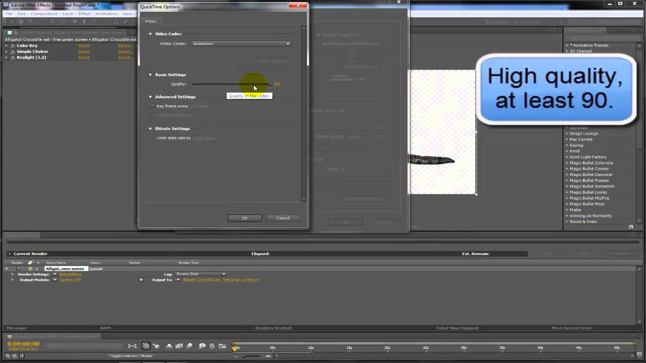This screenshot has width=646, height=363.
Task: Enable the Key frame every checkbox
Action: [152, 106]
